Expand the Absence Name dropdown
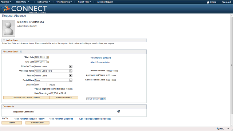Screen dimensions: 233x131 click(71, 71)
